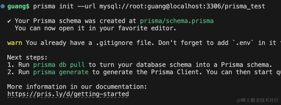Click the 'More information in our documentation:' line
This screenshot has height=105, width=281.
point(77,86)
